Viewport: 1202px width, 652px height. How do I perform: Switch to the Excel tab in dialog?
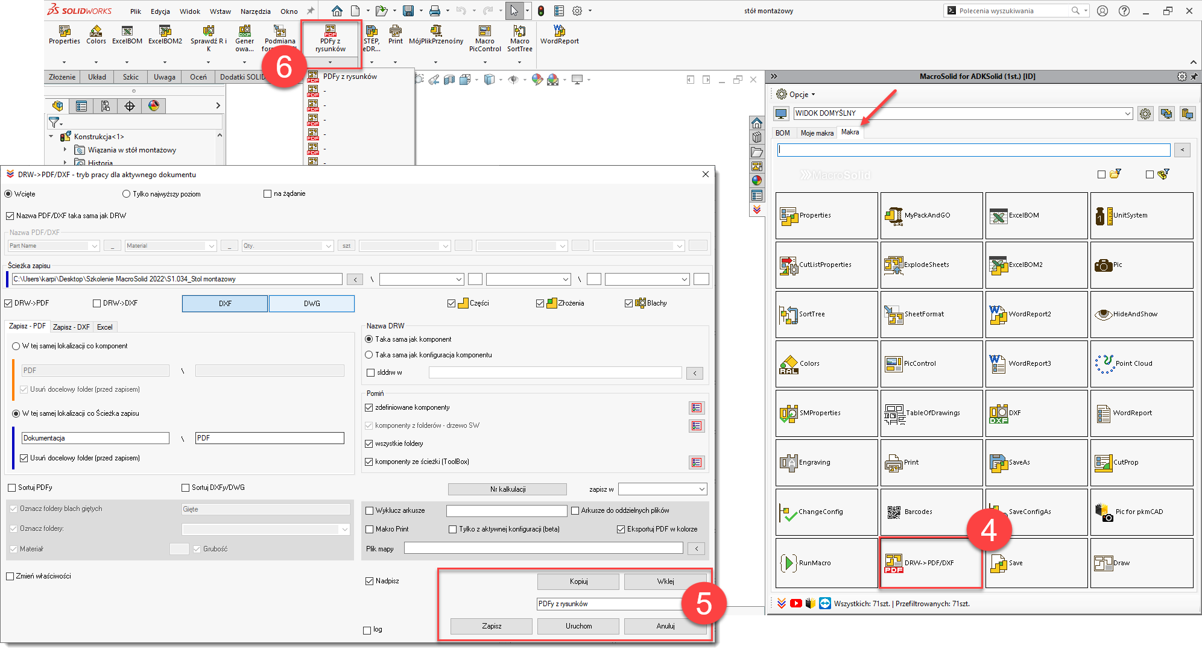pos(105,327)
